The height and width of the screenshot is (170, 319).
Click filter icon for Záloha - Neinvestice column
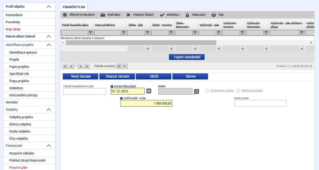pyautogui.click(x=195, y=33)
